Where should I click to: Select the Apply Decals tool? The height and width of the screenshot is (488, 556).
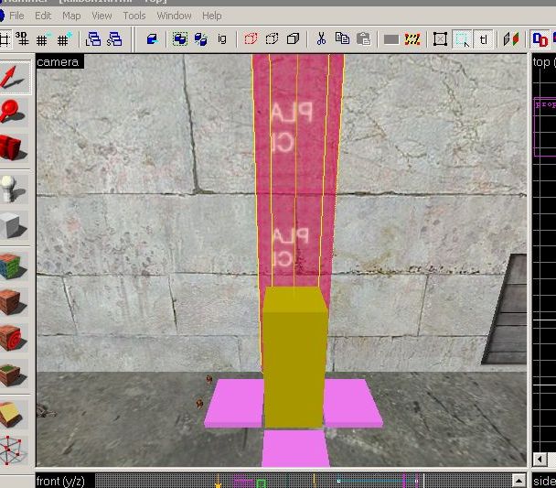[x=14, y=338]
